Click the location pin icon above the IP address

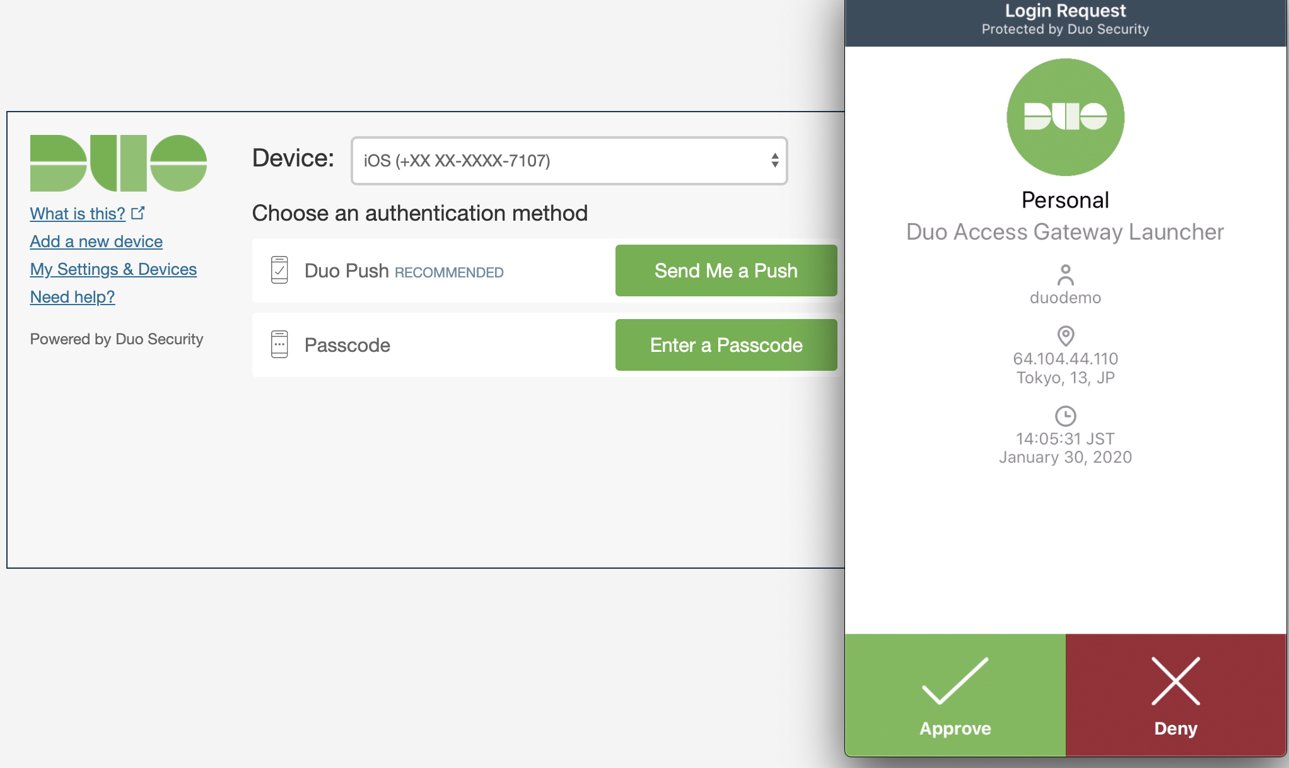[x=1065, y=335]
